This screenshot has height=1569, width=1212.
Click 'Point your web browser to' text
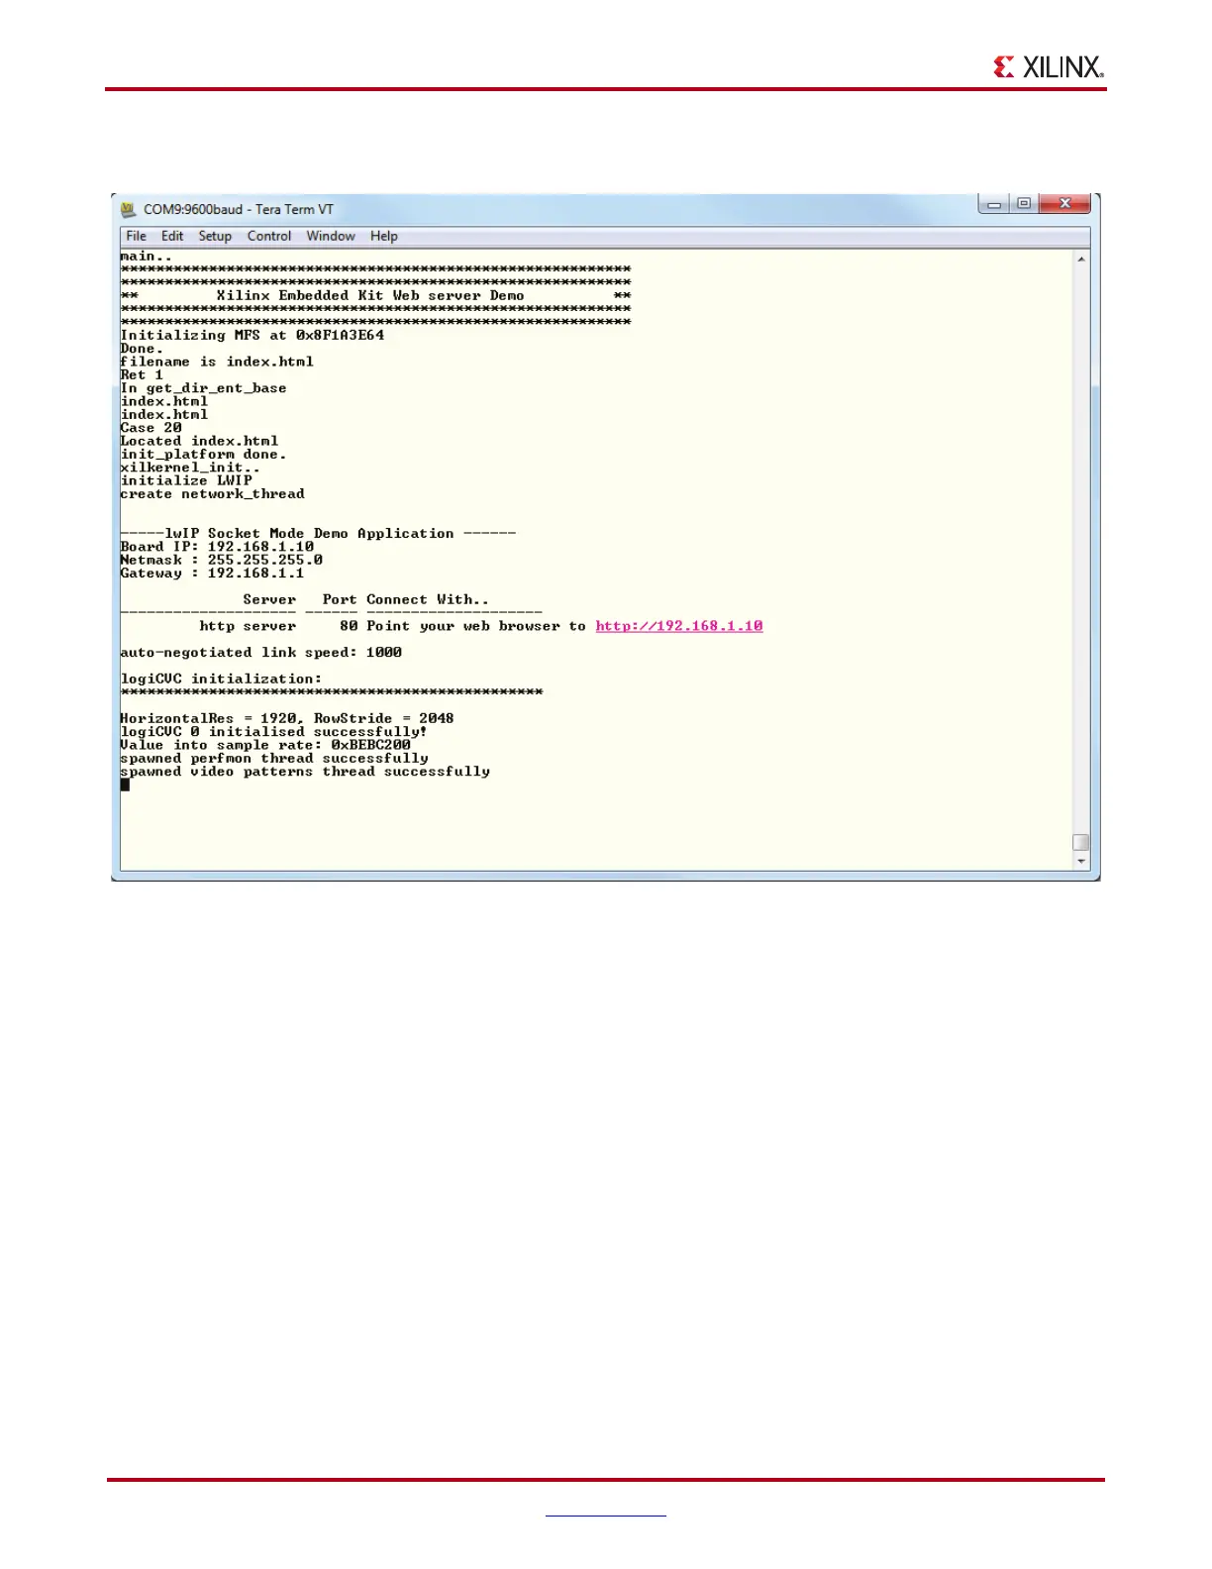tap(476, 626)
